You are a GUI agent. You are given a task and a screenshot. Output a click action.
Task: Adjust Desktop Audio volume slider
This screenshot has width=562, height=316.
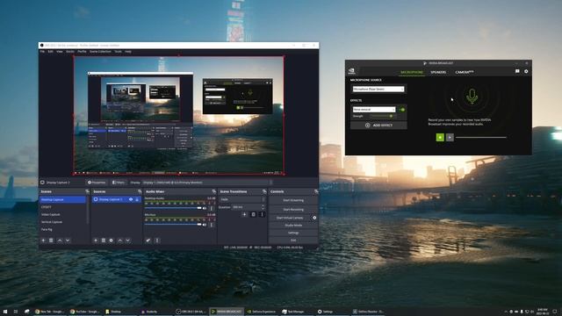tap(173, 208)
